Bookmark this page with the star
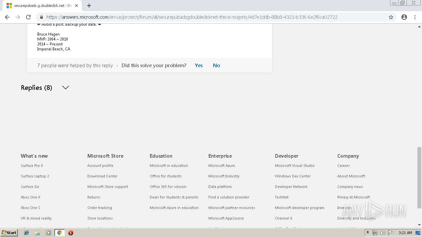422x237 pixels. point(391,17)
